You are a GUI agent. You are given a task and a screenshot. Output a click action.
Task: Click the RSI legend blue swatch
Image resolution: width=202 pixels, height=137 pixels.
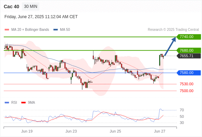tap(7, 103)
